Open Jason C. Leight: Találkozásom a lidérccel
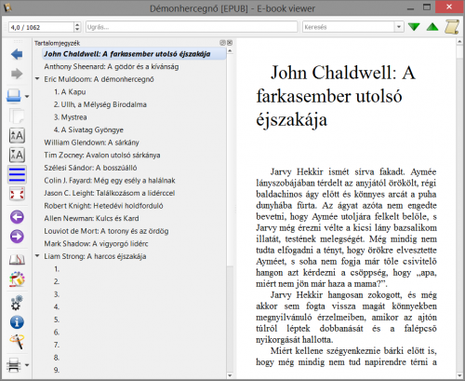Screen dimensions: 465x381 [109, 193]
